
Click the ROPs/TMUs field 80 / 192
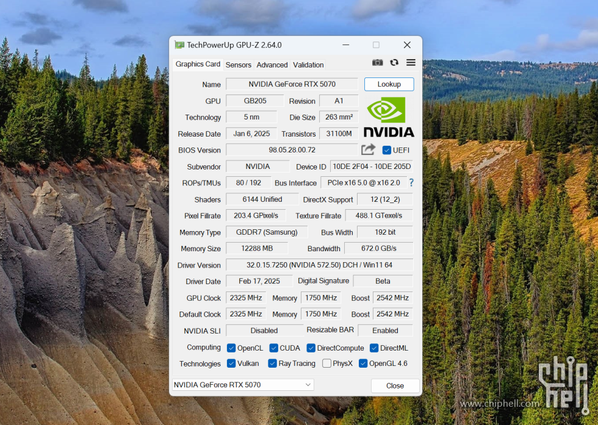pyautogui.click(x=249, y=183)
